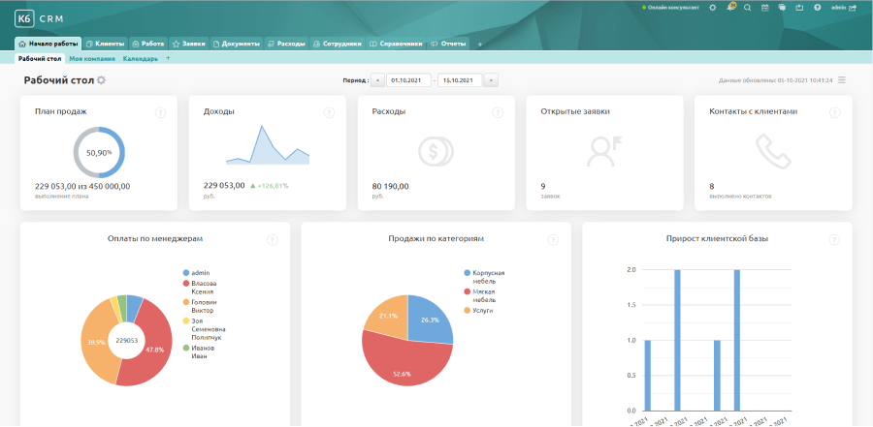Open the Справочники tab
This screenshot has height=427, width=873.
(x=396, y=44)
